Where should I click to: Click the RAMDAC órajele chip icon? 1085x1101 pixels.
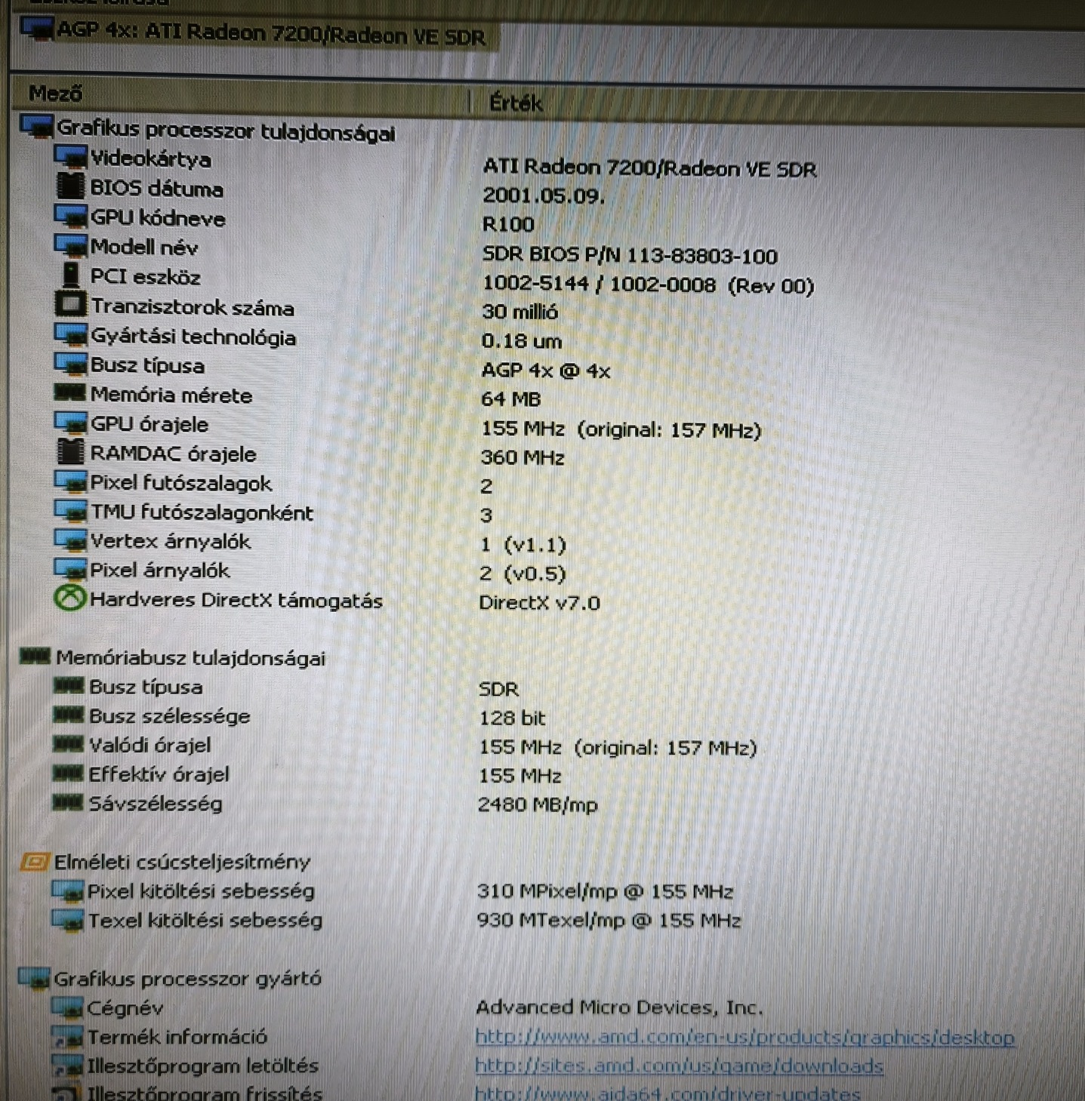pos(70,452)
